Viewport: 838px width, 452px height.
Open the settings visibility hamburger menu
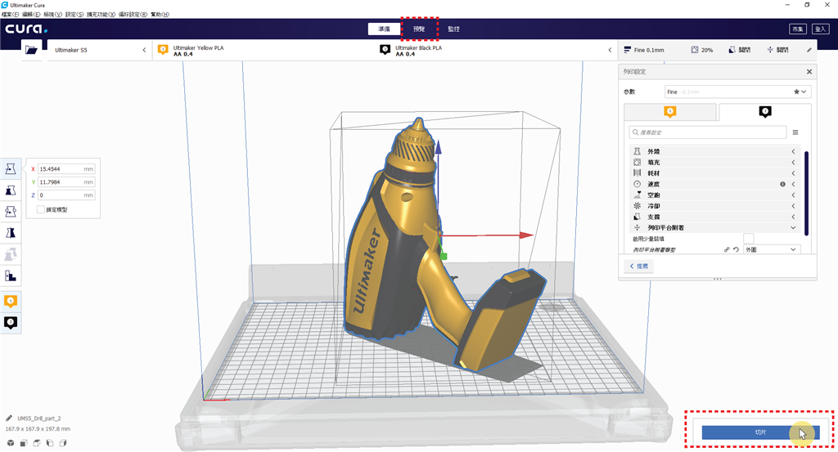coord(795,132)
